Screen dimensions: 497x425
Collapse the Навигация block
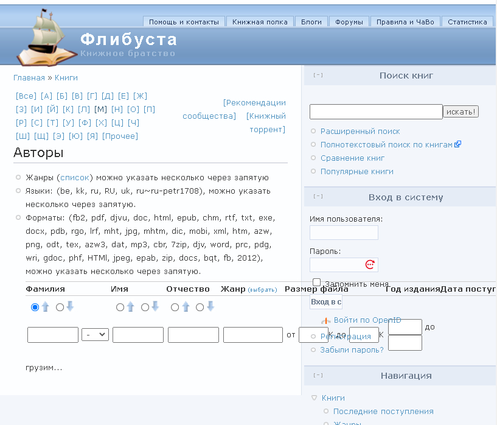coord(318,375)
